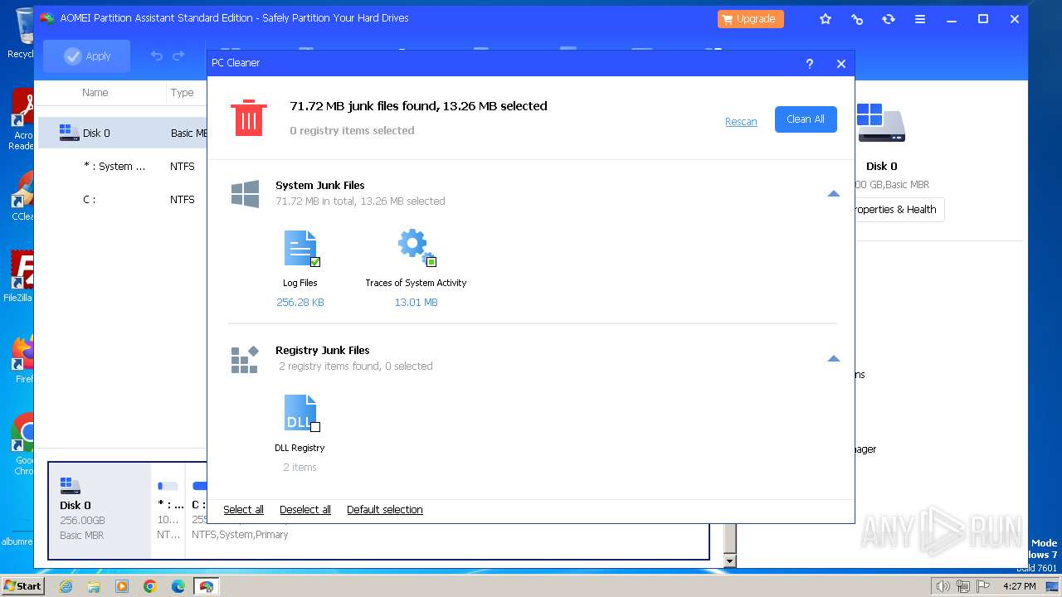Open the hamburger menu in AOMEI title bar
Image resolution: width=1062 pixels, height=597 pixels.
920,19
